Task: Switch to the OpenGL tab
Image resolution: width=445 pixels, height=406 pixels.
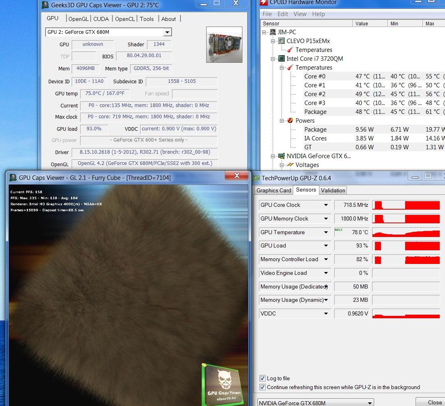Action: (x=79, y=19)
